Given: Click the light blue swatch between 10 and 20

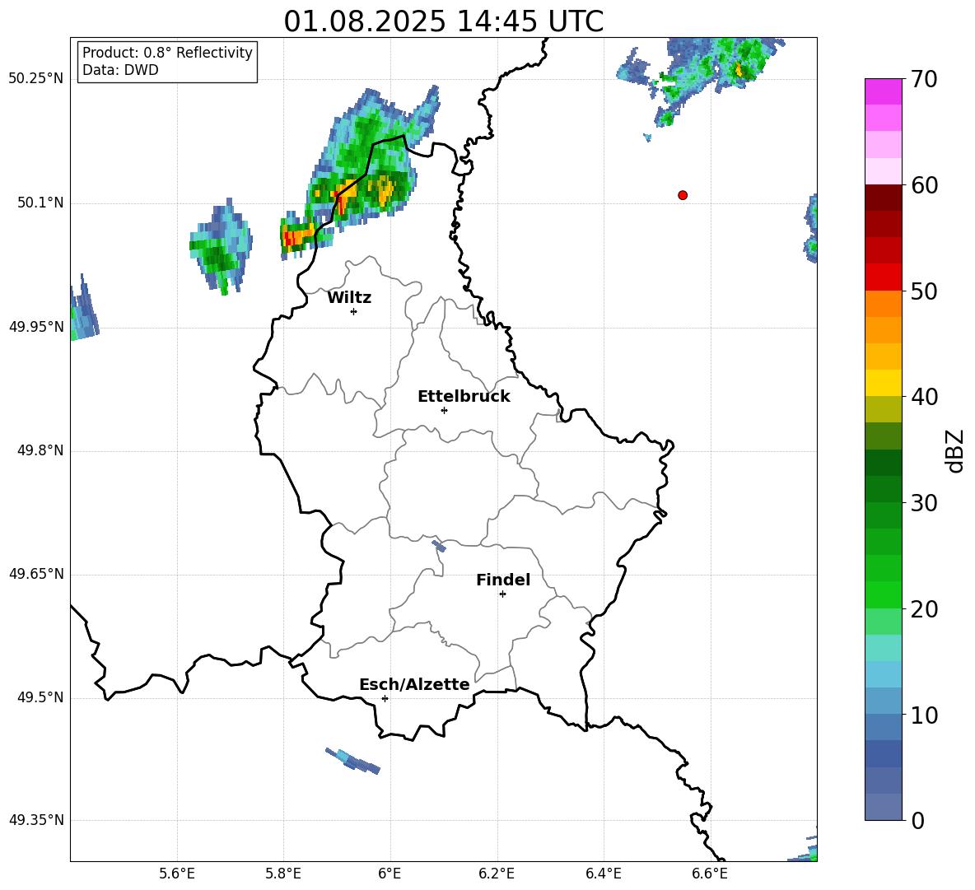Looking at the screenshot, I should [883, 674].
